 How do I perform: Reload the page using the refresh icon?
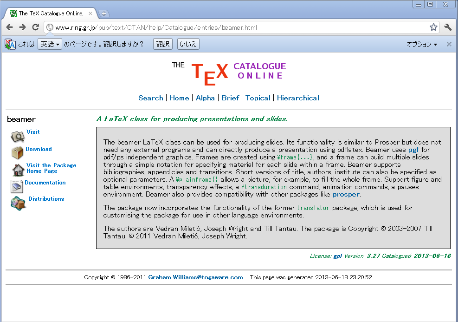click(x=35, y=27)
